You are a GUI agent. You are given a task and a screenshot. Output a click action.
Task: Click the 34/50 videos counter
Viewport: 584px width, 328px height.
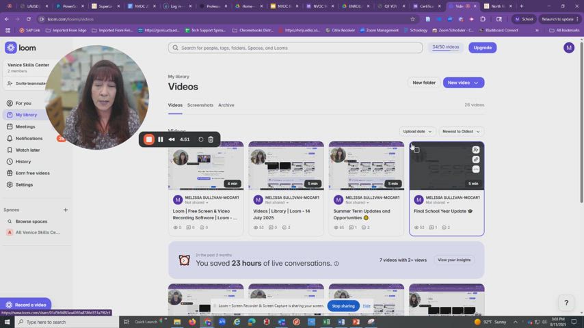[445, 47]
